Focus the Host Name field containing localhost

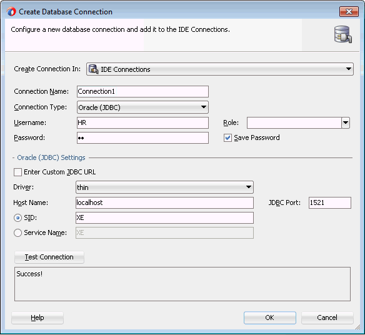pos(164,202)
